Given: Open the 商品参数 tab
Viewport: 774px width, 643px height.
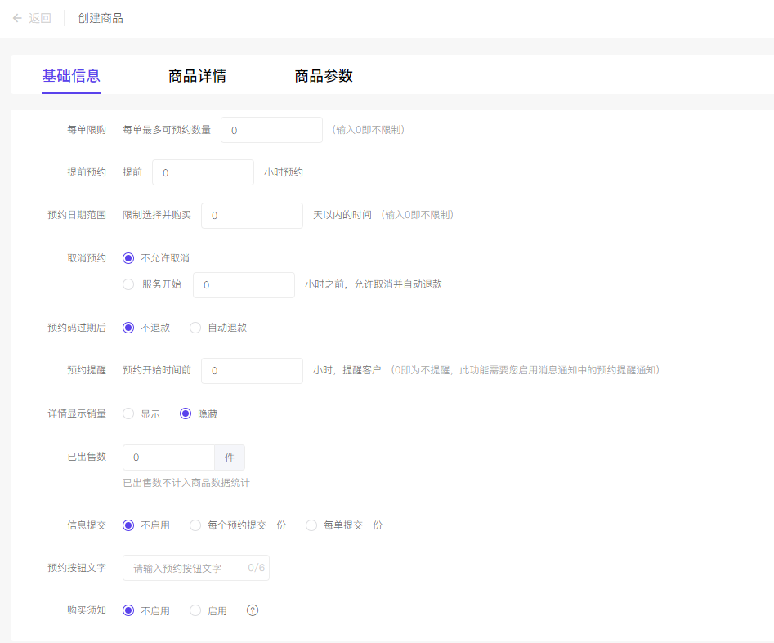Looking at the screenshot, I should point(324,76).
